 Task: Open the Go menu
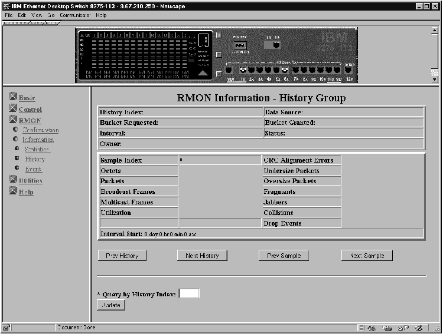(51, 15)
